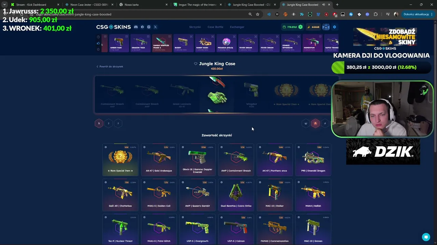Switch to the Nowa karta tab

143,5
